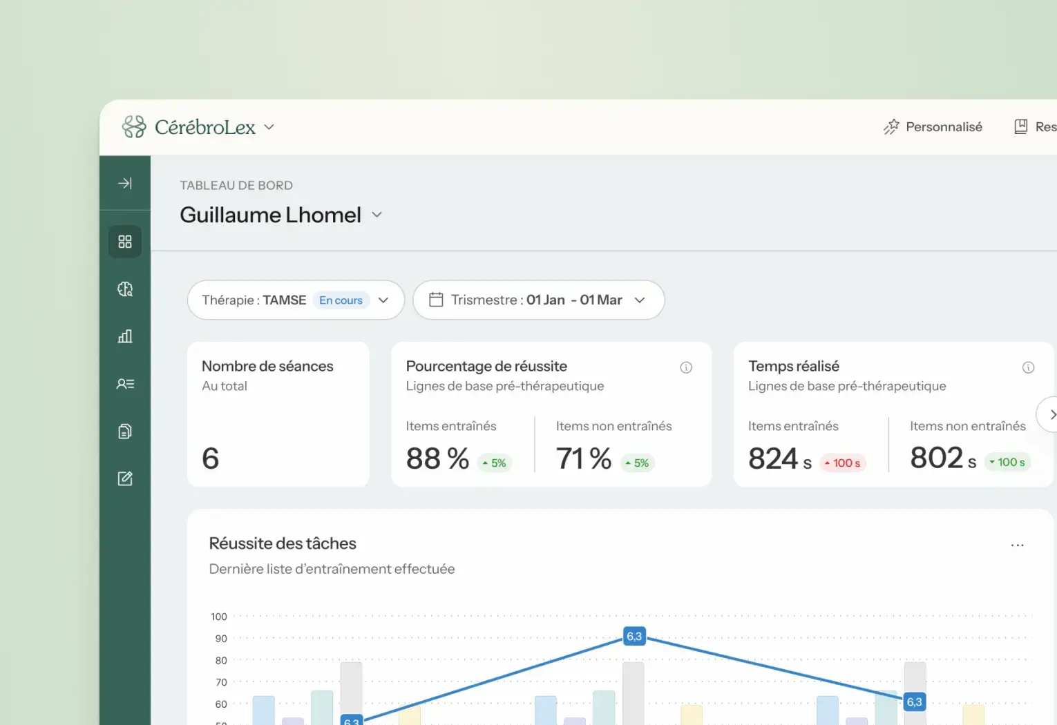Click the red 100 s change badge

pyautogui.click(x=843, y=463)
